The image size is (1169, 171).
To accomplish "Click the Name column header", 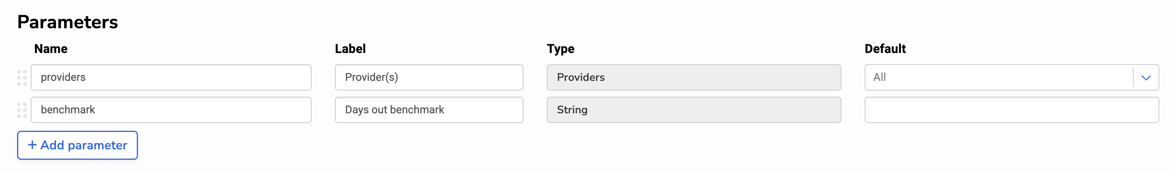I will (x=51, y=49).
